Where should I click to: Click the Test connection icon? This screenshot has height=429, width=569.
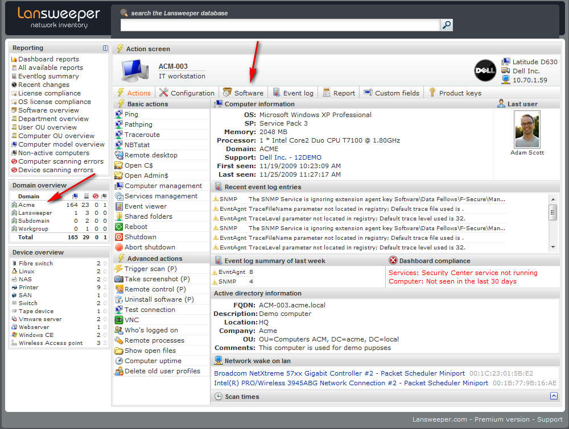[x=119, y=310]
